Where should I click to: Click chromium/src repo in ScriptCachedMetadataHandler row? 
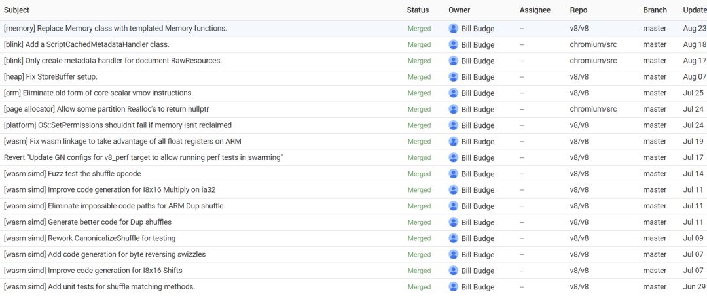tap(593, 44)
